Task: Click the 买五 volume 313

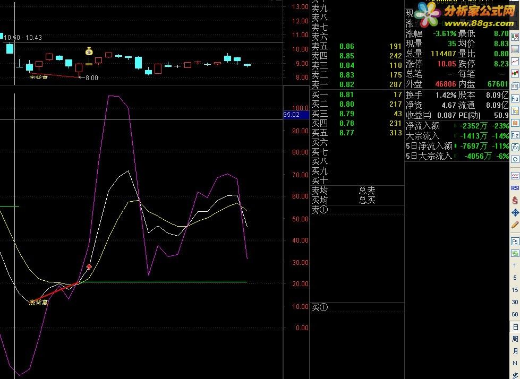Action: click(395, 133)
